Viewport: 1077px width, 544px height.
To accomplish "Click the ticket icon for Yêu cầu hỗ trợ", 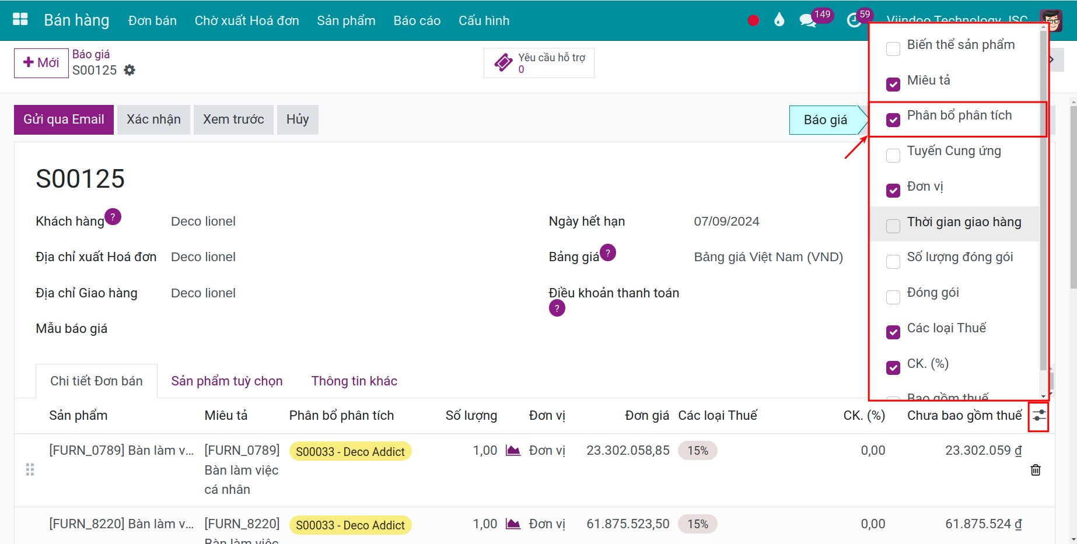I will coord(503,62).
